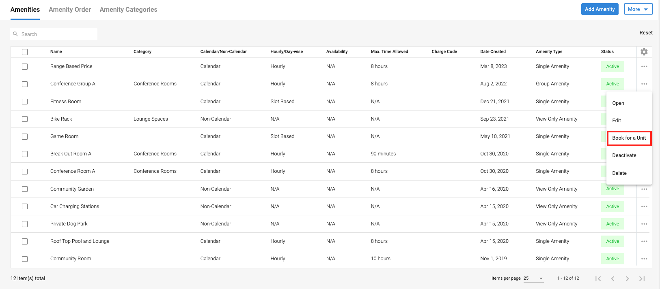660x289 pixels.
Task: Click the Reset link
Action: pyautogui.click(x=646, y=33)
